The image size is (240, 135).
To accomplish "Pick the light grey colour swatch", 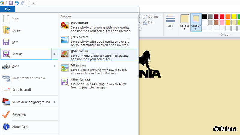I will tap(211, 22).
